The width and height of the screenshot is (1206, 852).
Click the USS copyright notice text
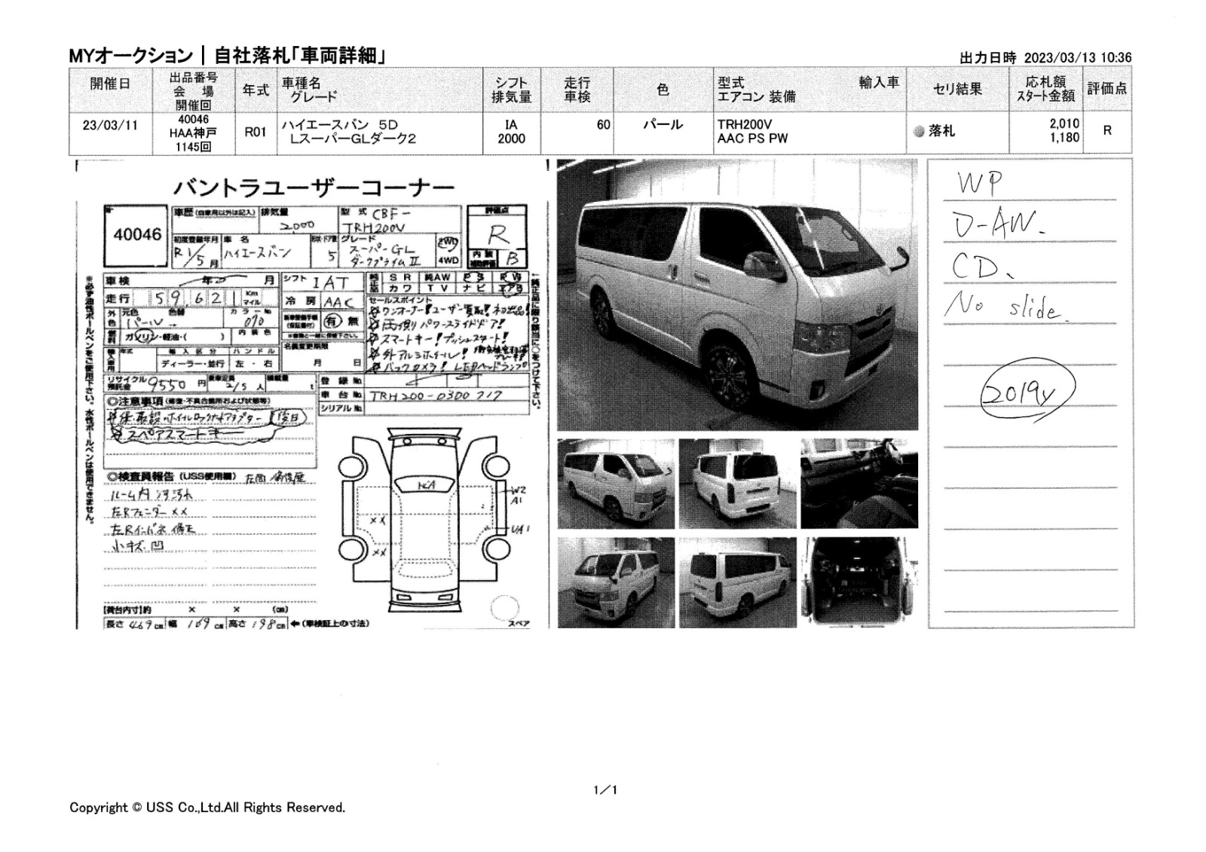(x=207, y=808)
